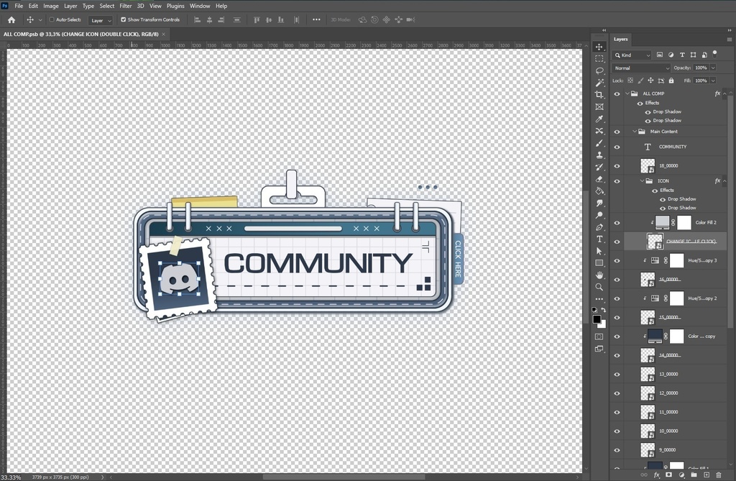
Task: Click the lock position icon
Action: [x=650, y=81]
